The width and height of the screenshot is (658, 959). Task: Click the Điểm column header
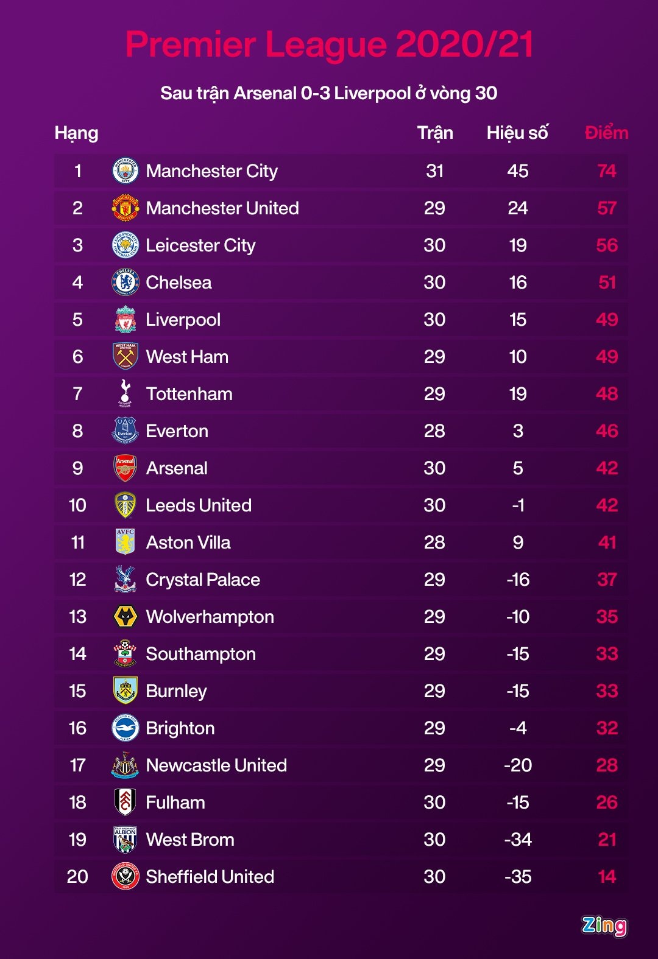click(606, 133)
